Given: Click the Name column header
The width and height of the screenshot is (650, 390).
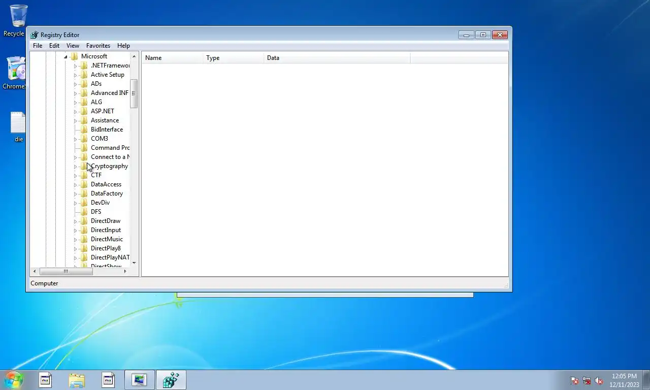Looking at the screenshot, I should [x=172, y=58].
